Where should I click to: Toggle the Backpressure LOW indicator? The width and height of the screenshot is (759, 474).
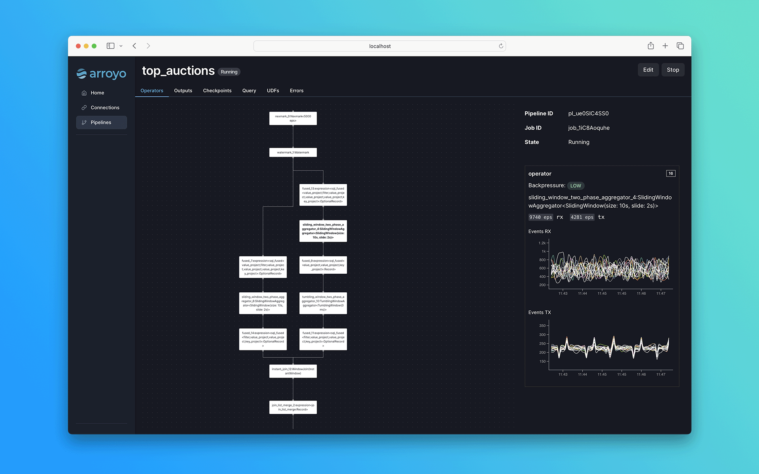[x=575, y=185]
